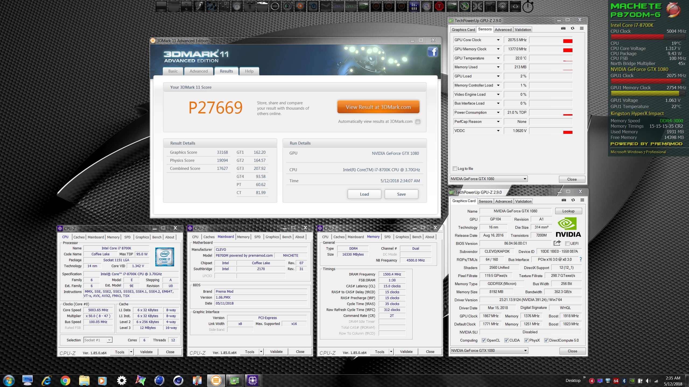689x387 pixels.
Task: Enable automatically view results at 3DMark.com
Action: tap(418, 122)
